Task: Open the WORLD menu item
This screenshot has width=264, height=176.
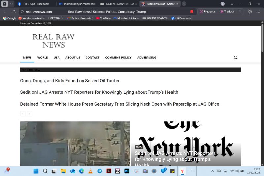Action: [x=43, y=57]
